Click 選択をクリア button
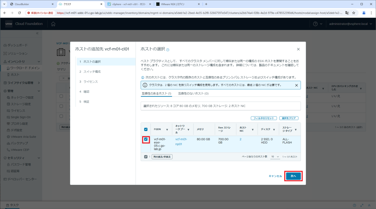Image resolution: width=376 pixels, height=209 pixels. tap(289, 118)
